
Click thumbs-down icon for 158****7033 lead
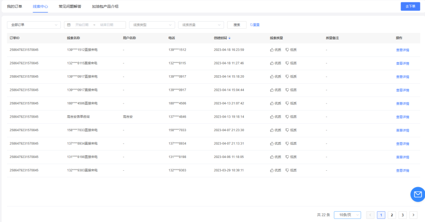coord(287,130)
